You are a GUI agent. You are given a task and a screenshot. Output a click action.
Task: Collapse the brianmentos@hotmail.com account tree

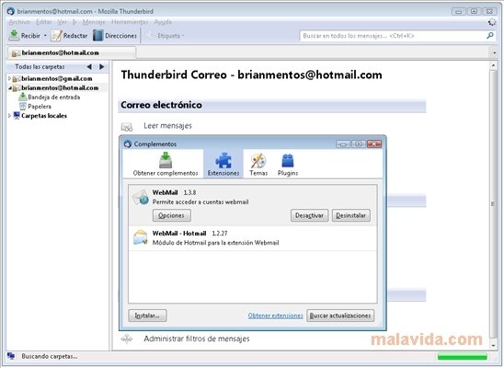tap(9, 87)
